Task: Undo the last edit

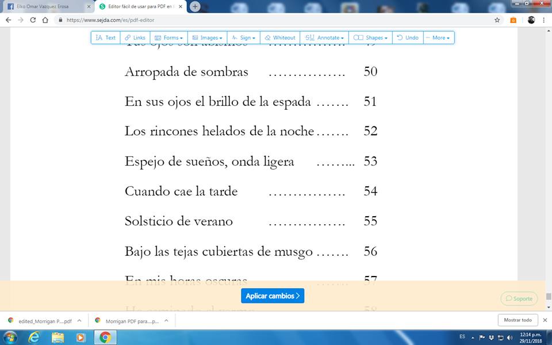Action: [408, 37]
